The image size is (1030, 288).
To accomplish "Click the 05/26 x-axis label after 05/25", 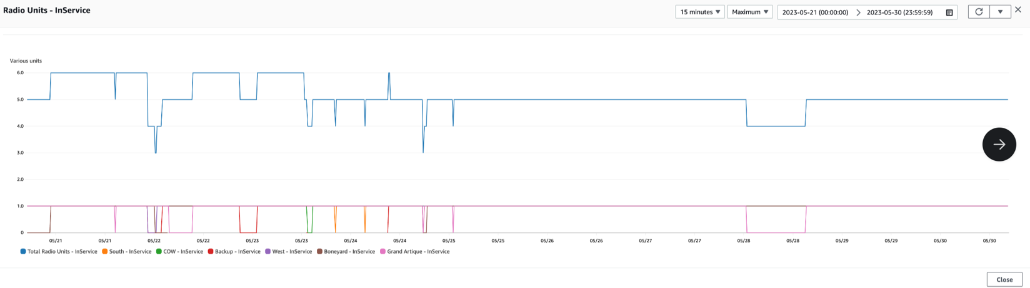I will 547,241.
